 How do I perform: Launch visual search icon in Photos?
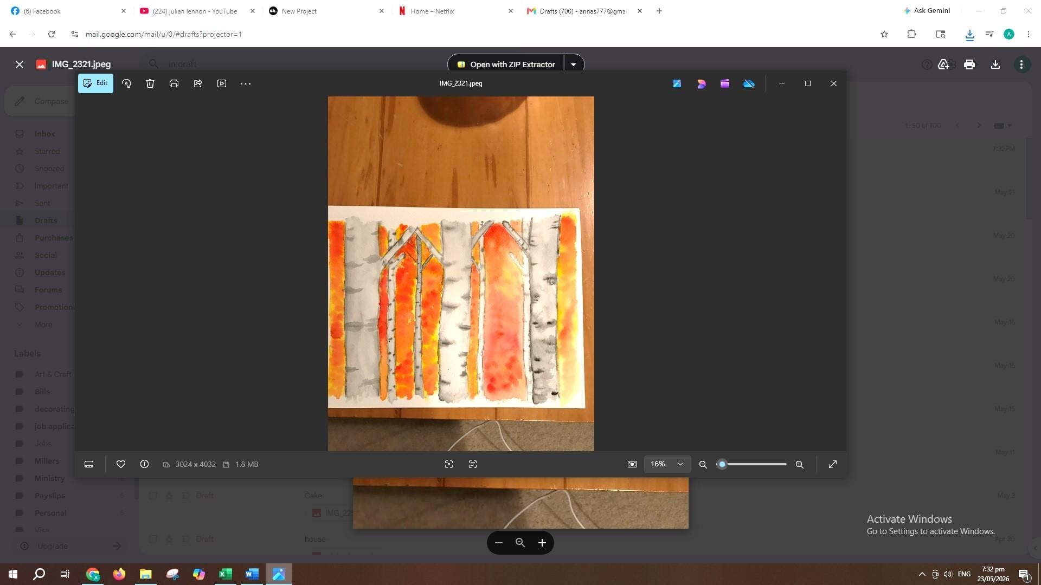449,464
